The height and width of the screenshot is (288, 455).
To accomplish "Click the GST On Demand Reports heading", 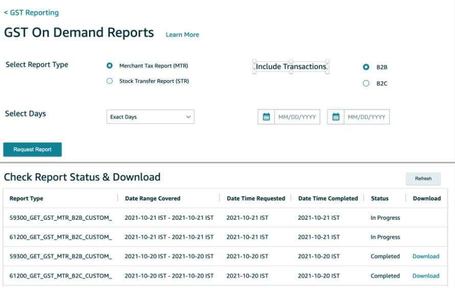I will click(x=79, y=33).
